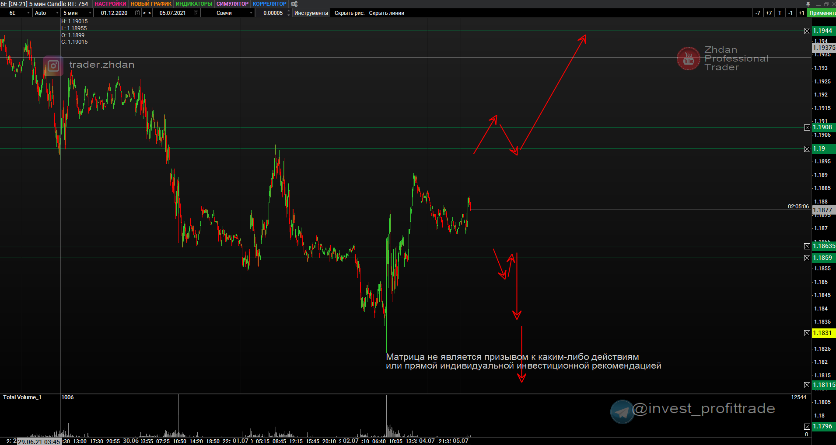Remove the 1.18635 level line
The width and height of the screenshot is (836, 445).
pyautogui.click(x=807, y=246)
